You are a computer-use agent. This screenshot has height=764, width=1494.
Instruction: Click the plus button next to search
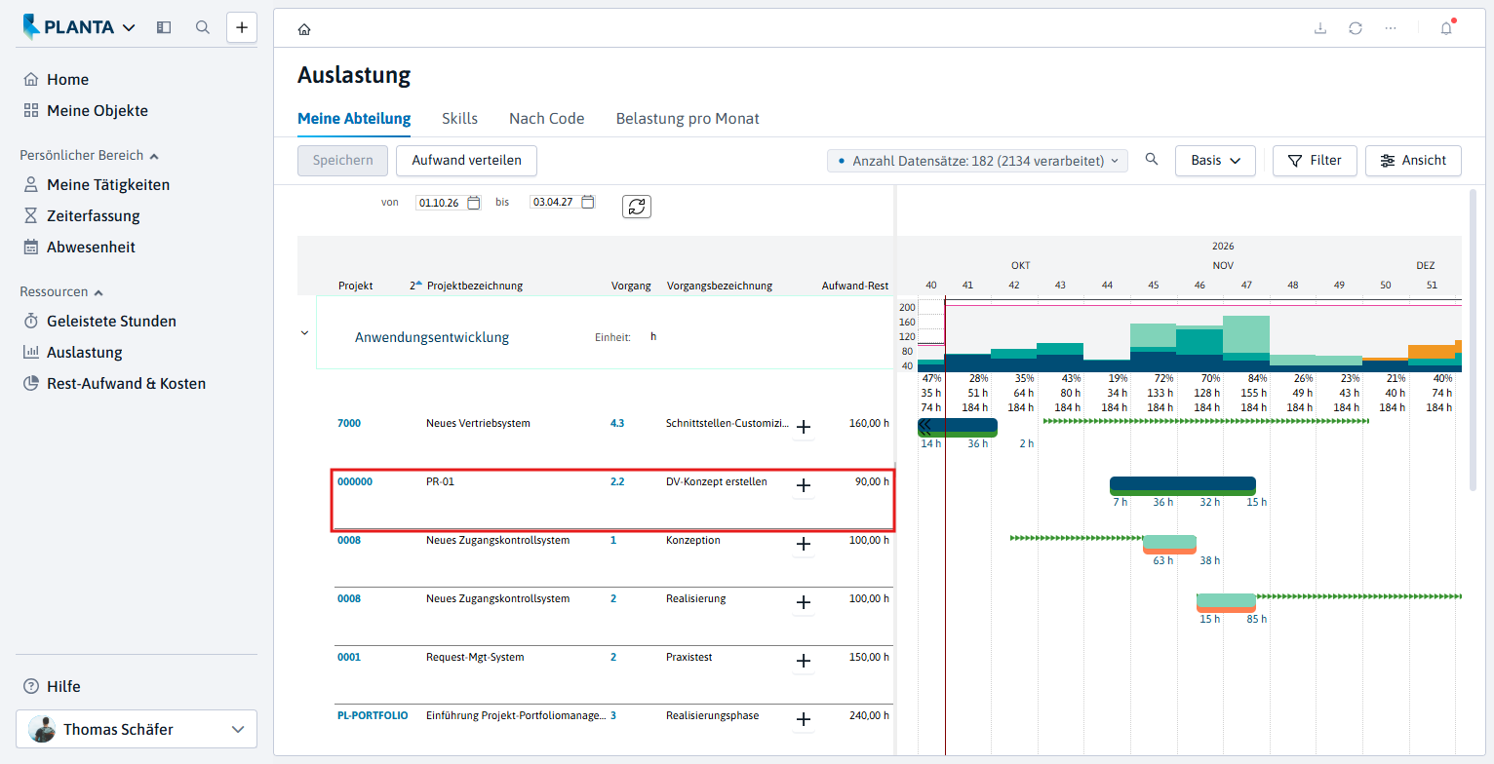[x=242, y=27]
